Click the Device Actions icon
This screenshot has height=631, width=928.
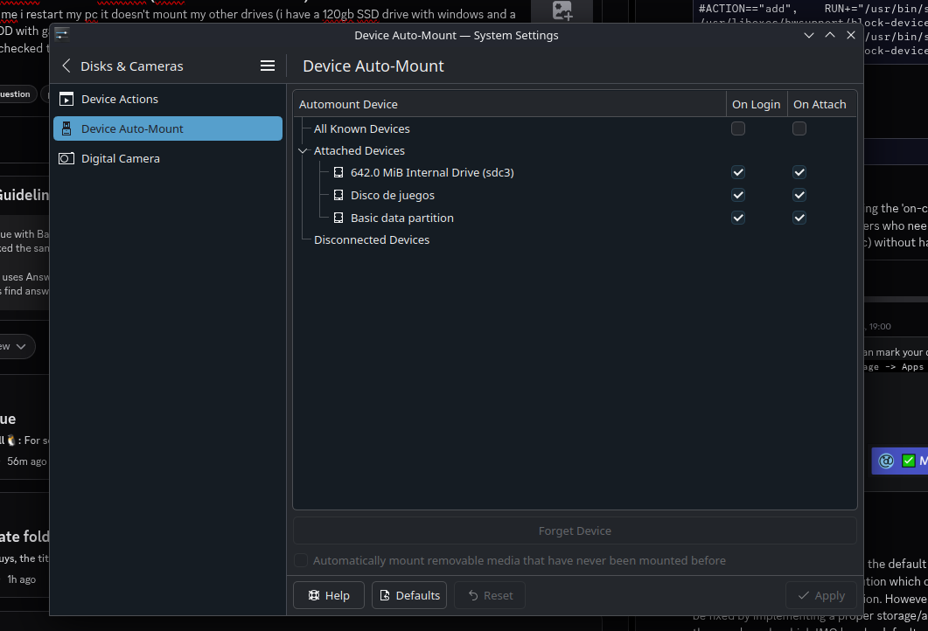pos(66,99)
